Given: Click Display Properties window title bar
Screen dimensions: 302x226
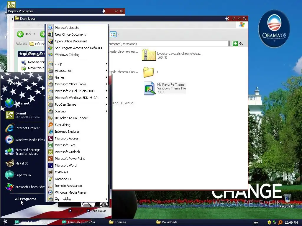Looking at the screenshot, I should pos(66,11).
